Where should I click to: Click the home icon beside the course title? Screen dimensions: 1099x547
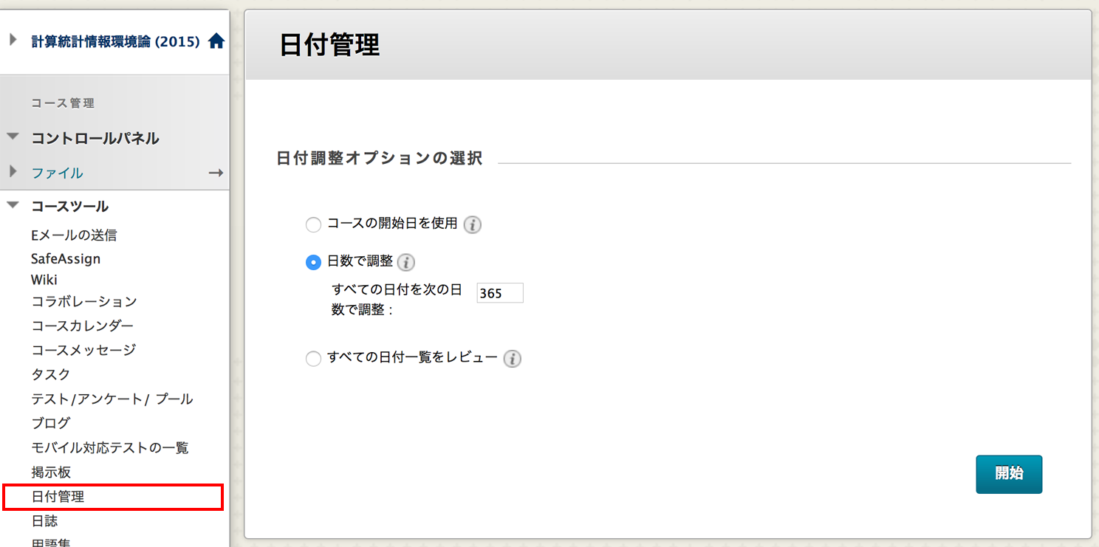point(216,41)
